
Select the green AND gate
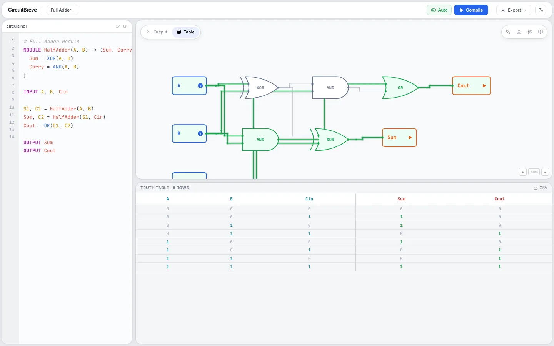coord(260,140)
